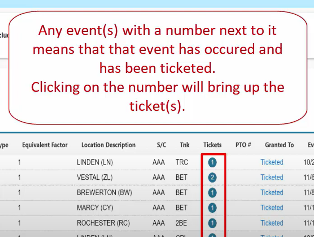The height and width of the screenshot is (237, 314).
Task: Open the ticket badge in the LINDEN TRC row
Action: pos(212,162)
